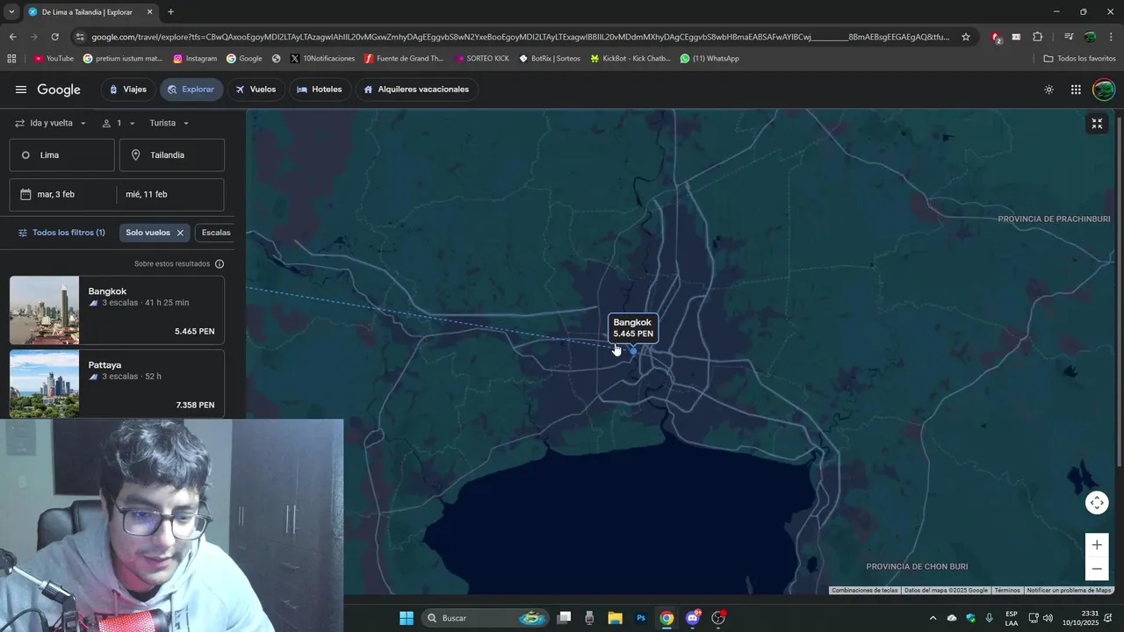This screenshot has height=632, width=1124.
Task: Click the map recenter location button
Action: pos(1097,503)
